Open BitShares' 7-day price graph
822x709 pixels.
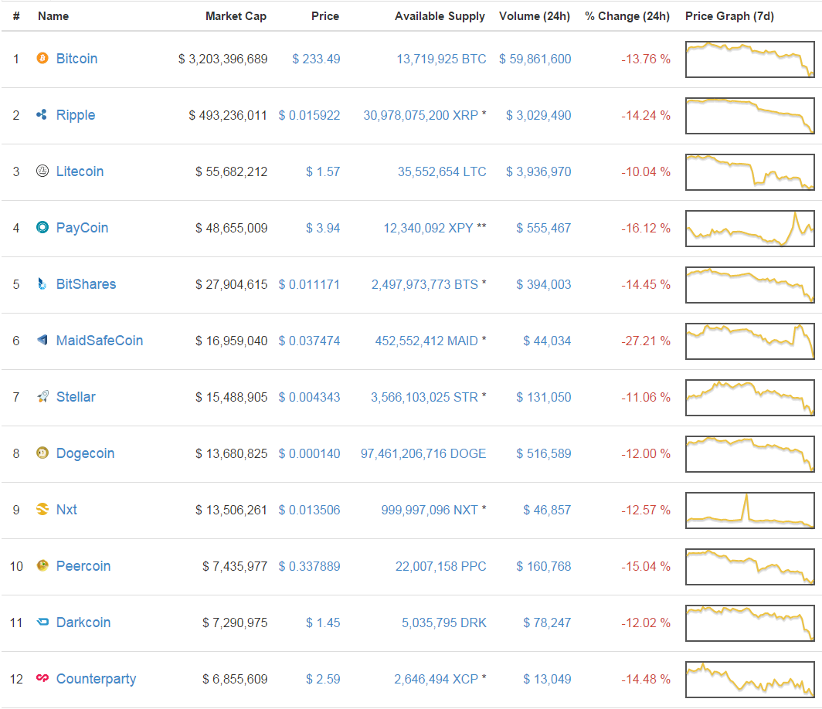tap(749, 284)
